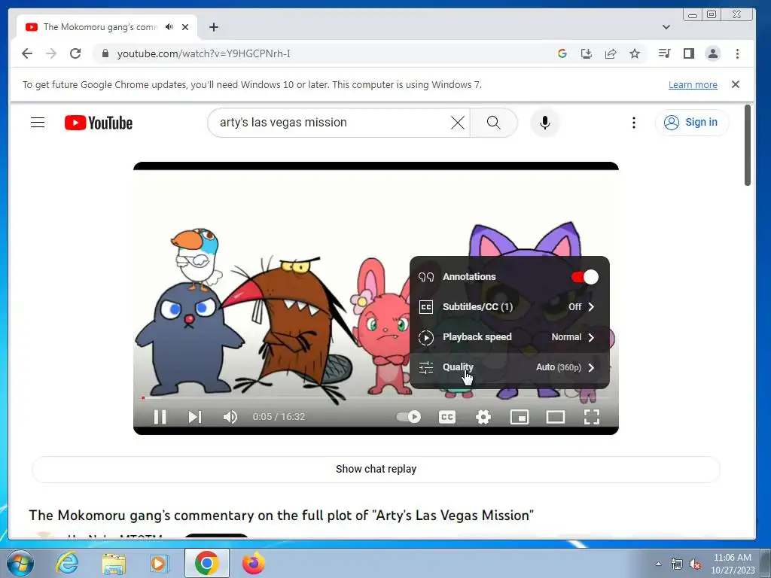The width and height of the screenshot is (771, 578).
Task: Follow the Learn more link
Action: [x=693, y=84]
